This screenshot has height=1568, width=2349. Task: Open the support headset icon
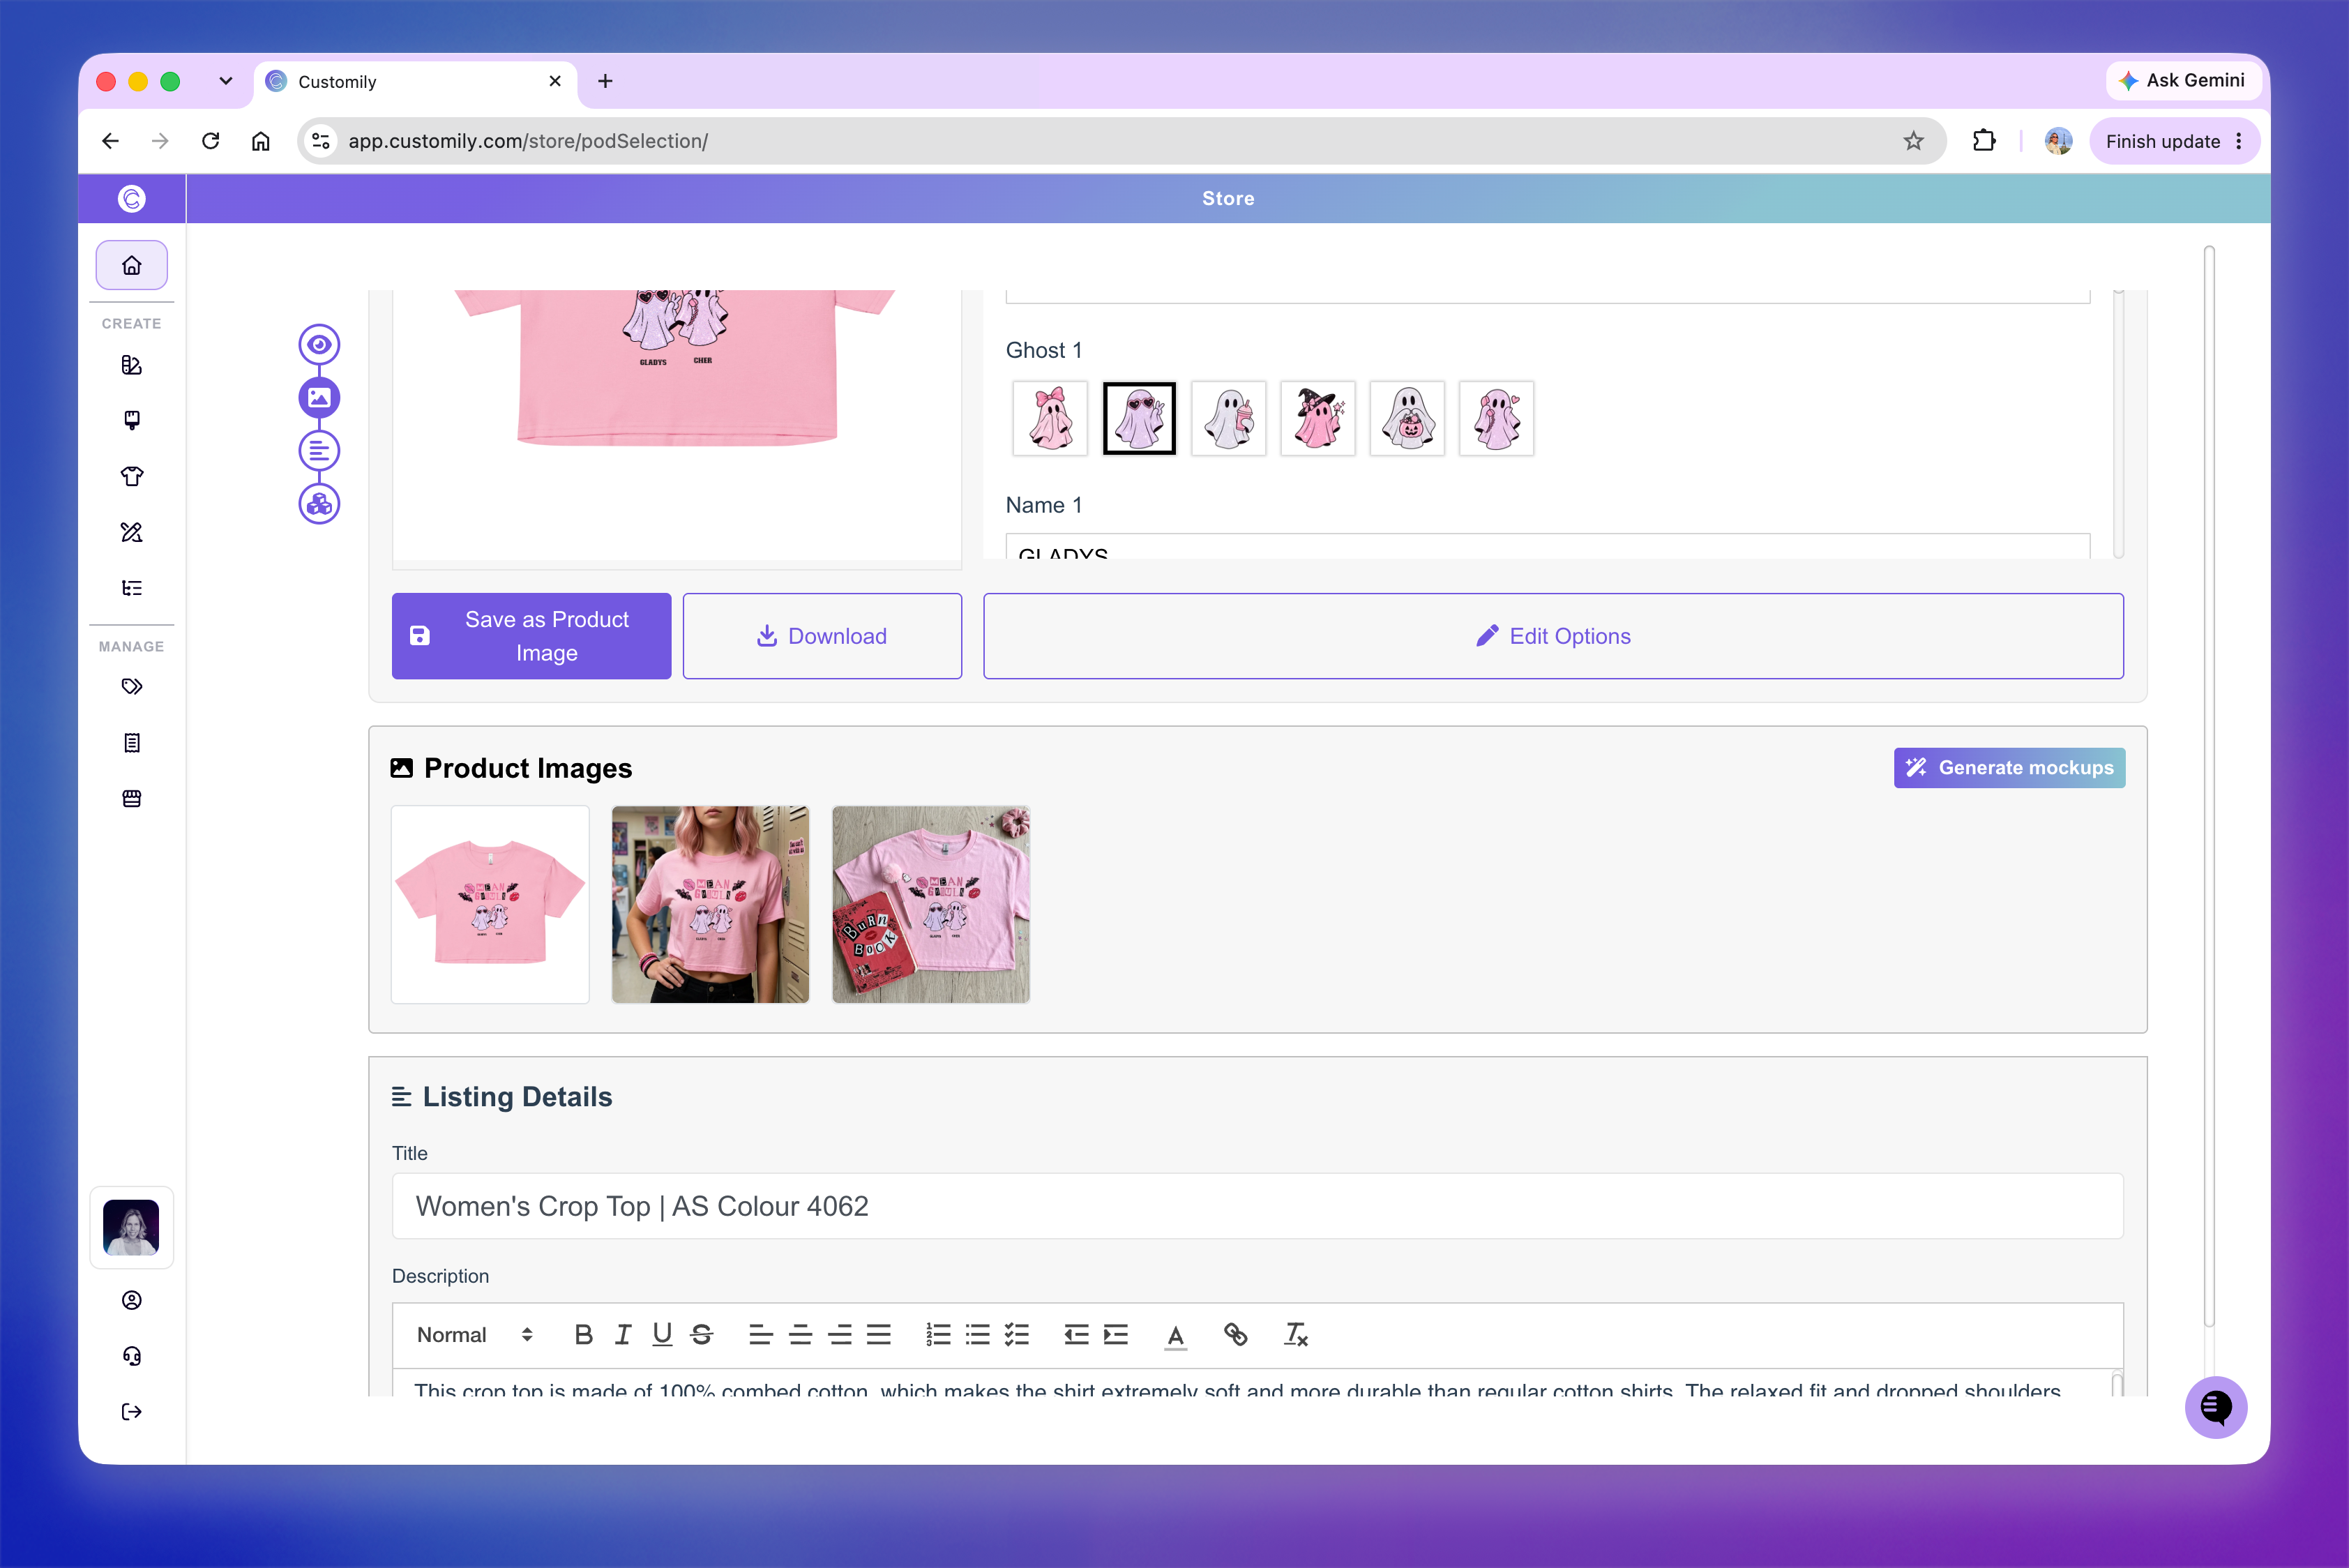pyautogui.click(x=131, y=1356)
